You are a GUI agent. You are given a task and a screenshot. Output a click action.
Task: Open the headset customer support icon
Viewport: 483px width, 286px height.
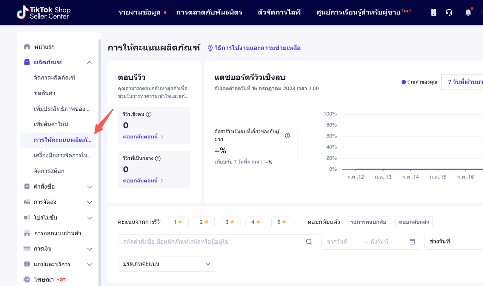tap(449, 12)
